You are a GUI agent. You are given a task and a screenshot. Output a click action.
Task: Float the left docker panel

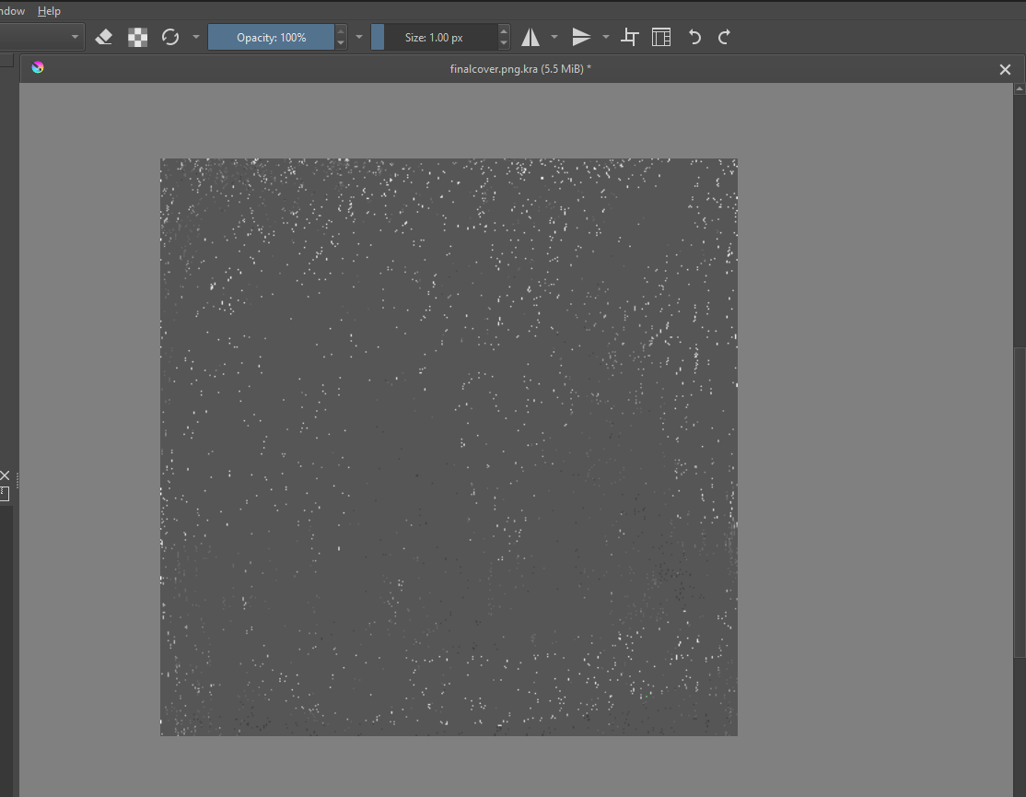(5, 494)
